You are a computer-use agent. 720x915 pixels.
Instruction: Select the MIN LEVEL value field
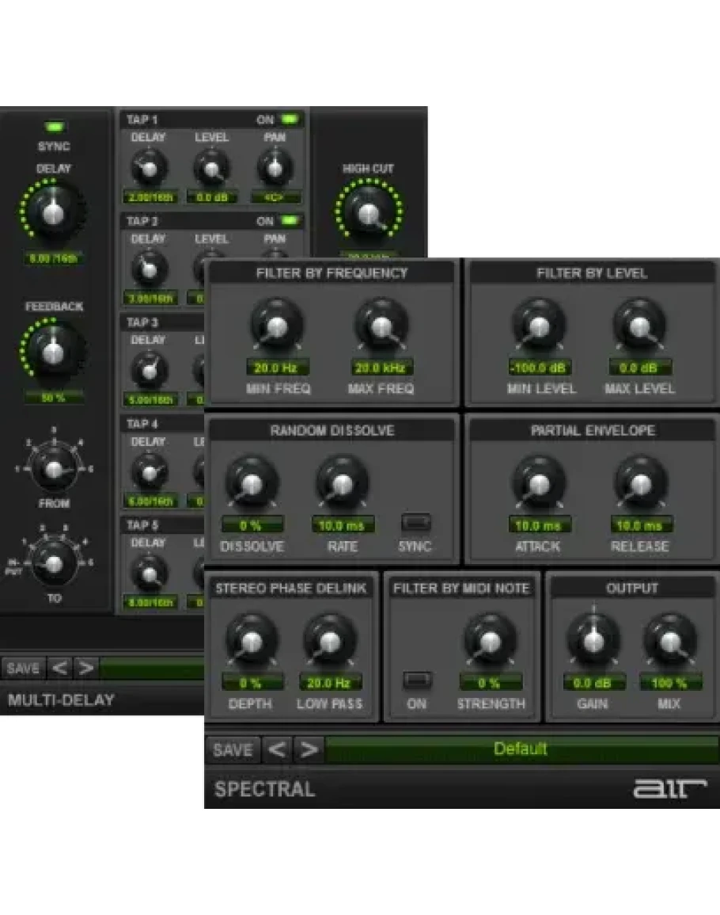(539, 368)
